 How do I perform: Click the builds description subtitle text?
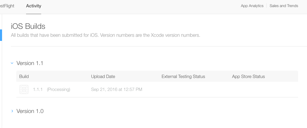click(105, 35)
